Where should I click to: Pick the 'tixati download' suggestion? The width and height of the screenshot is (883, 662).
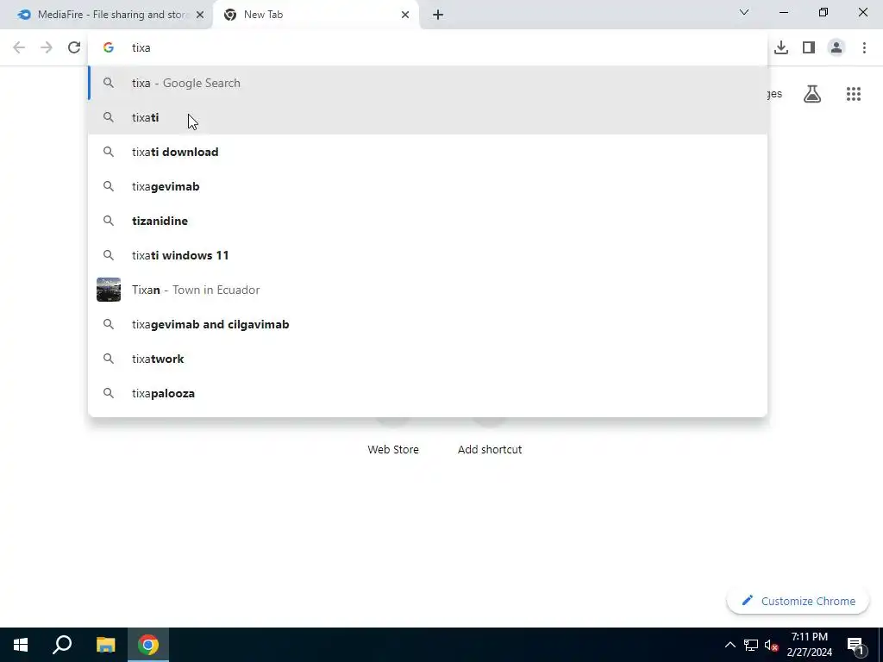click(x=428, y=152)
